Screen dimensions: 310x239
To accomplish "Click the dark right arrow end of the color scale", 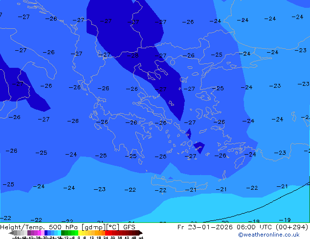I will [140, 233].
